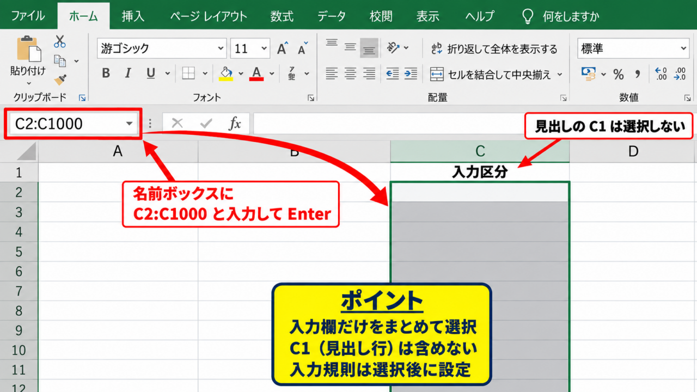Select the Format Painter brush icon
This screenshot has width=697, height=392.
point(60,81)
